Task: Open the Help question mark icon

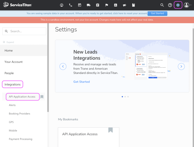Action: 170,5
